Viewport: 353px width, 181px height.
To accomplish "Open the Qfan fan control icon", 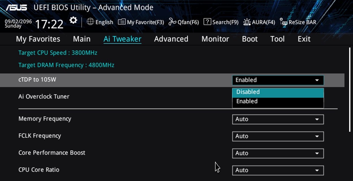I will click(x=172, y=22).
